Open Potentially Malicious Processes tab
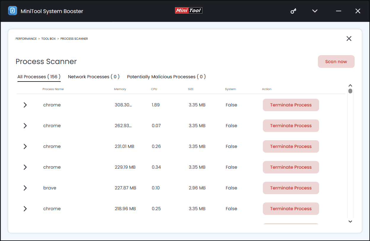The image size is (370, 241). [x=166, y=77]
